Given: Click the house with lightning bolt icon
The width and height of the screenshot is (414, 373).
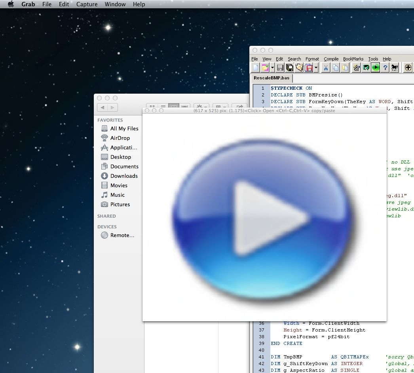Looking at the screenshot, I should (357, 68).
